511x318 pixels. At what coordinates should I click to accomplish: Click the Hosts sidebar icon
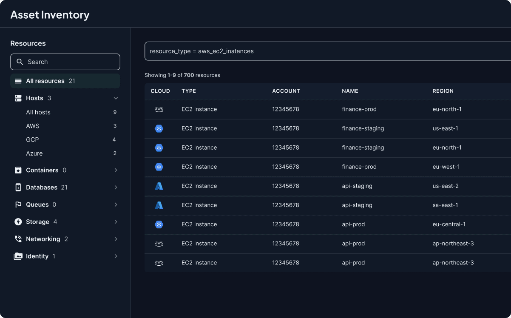pyautogui.click(x=18, y=98)
